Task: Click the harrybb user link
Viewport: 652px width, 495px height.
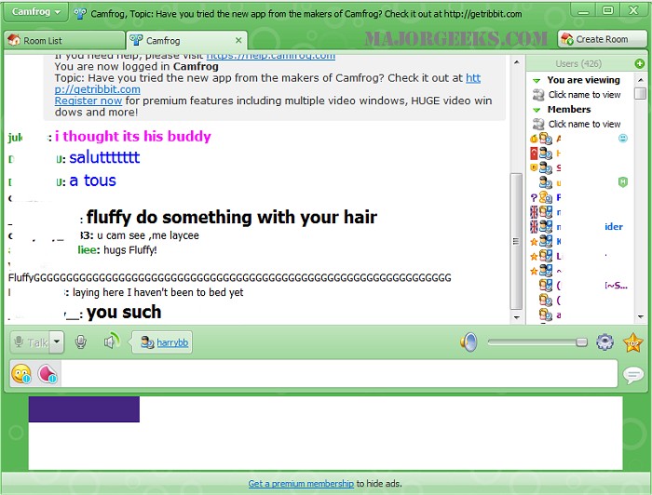Action: 172,342
